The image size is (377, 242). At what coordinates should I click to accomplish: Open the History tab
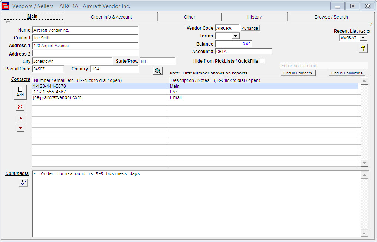(x=254, y=17)
